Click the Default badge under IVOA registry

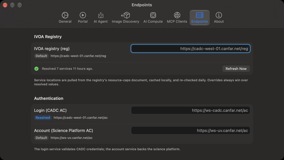pyautogui.click(x=41, y=56)
